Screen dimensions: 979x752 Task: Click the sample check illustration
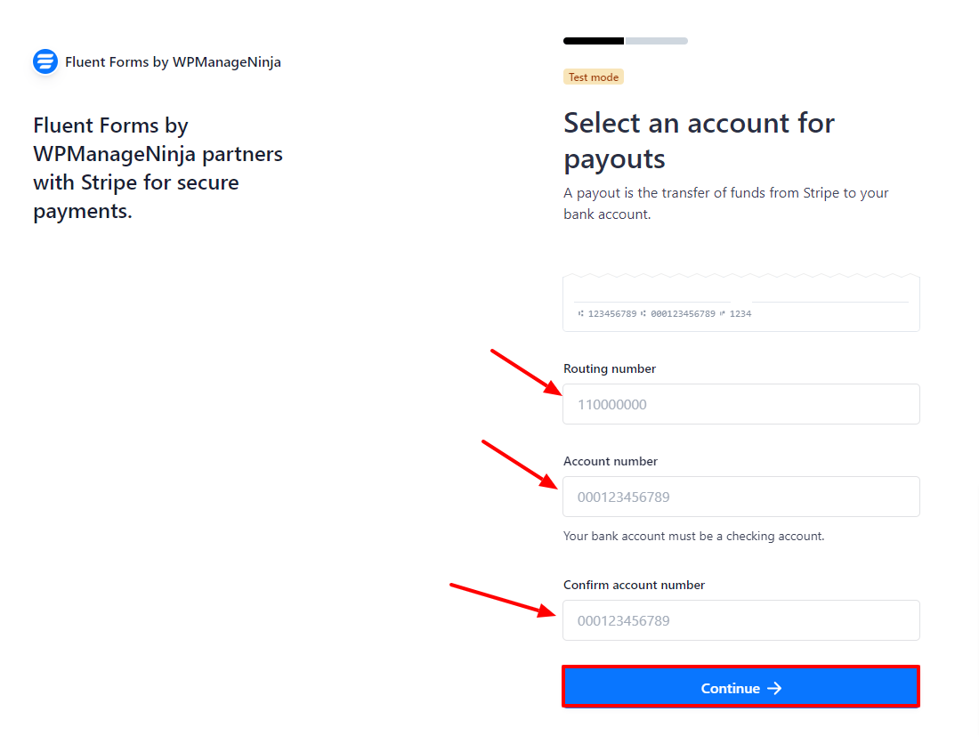click(x=741, y=302)
